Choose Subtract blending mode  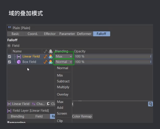(63, 81)
